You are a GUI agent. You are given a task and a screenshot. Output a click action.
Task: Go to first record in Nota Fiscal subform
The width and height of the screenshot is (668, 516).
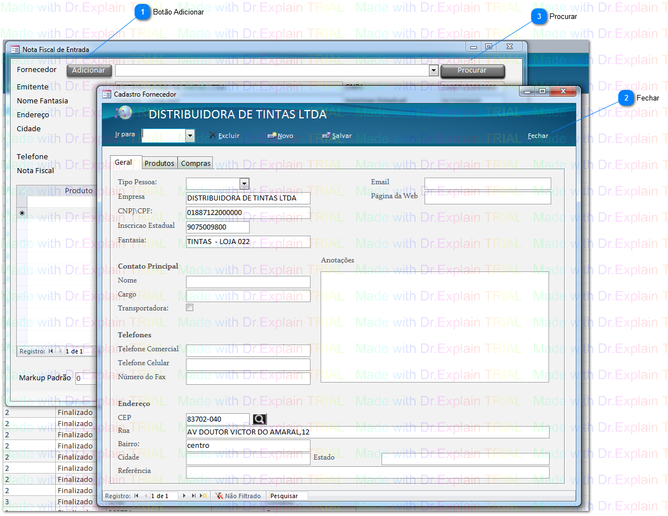(x=51, y=351)
